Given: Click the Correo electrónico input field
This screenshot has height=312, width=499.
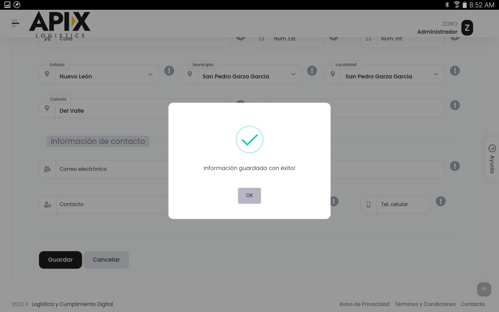Looking at the screenshot, I should (112, 169).
